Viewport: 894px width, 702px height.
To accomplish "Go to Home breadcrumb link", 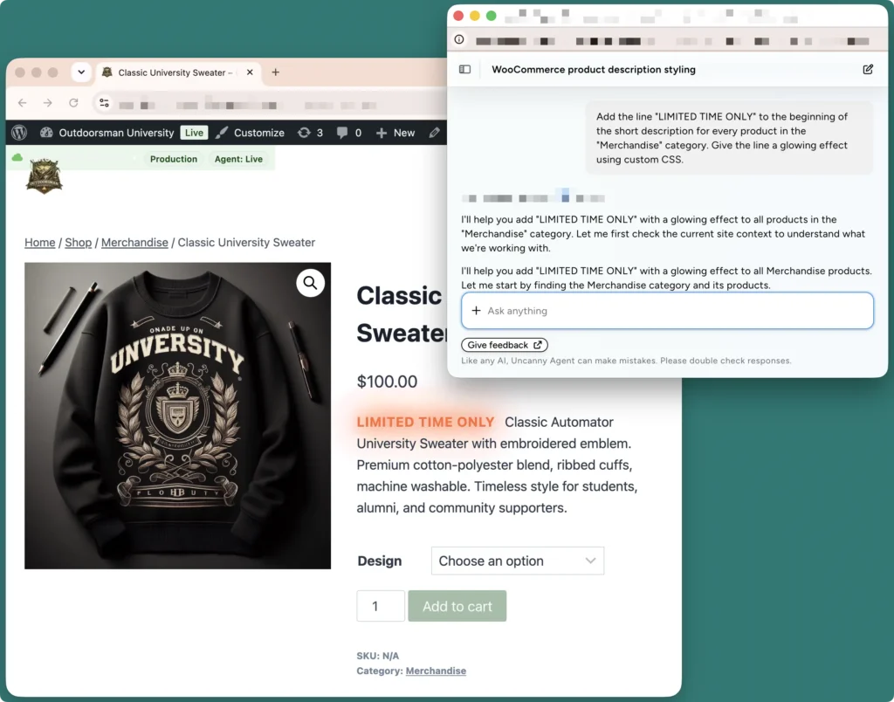I will point(40,243).
